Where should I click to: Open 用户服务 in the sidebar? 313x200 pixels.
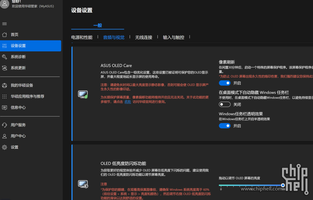[x=31, y=125]
